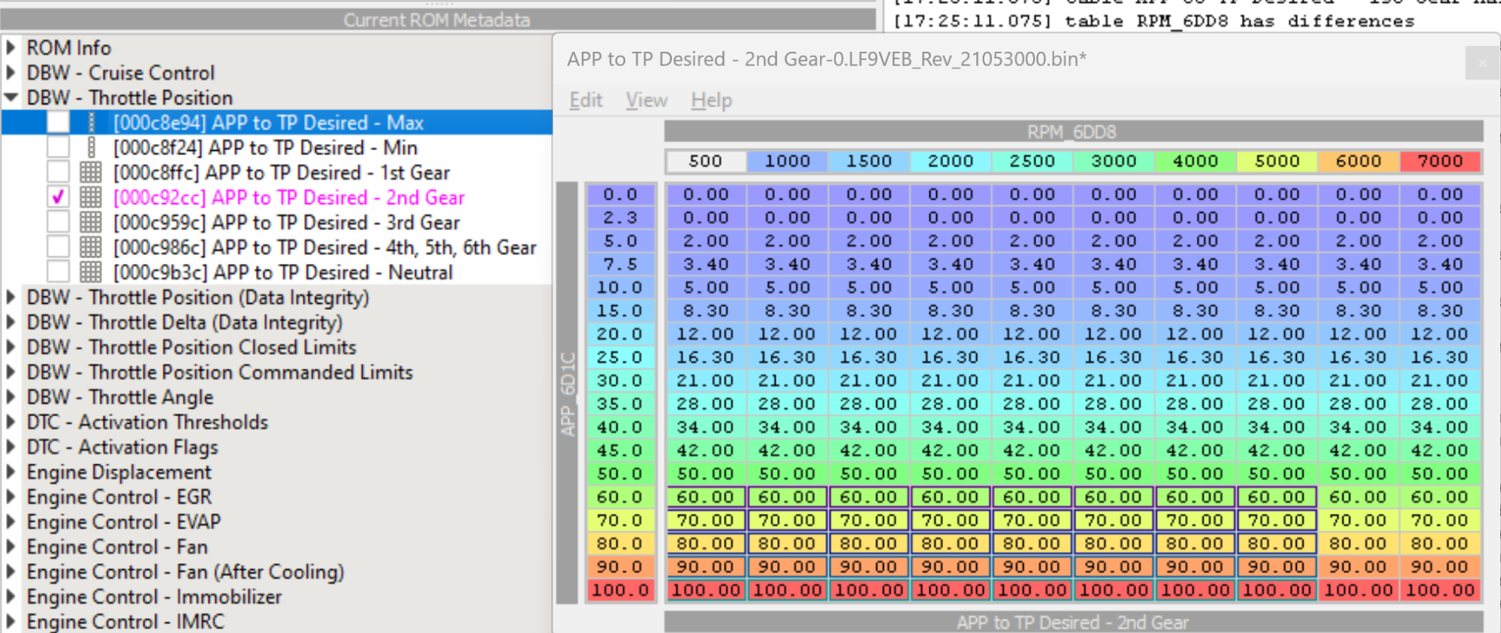Viewport: 1501px width, 633px height.
Task: Select the 100.00 cell under 7000 RPM
Action: (1439, 590)
